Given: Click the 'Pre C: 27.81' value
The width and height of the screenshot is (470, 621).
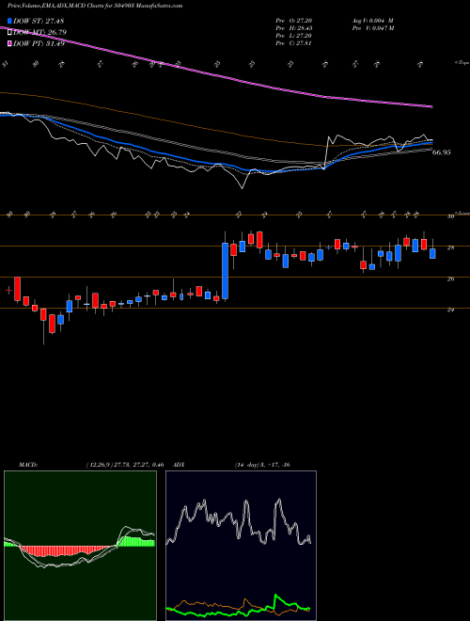Looking at the screenshot, I should pyautogui.click(x=293, y=43).
